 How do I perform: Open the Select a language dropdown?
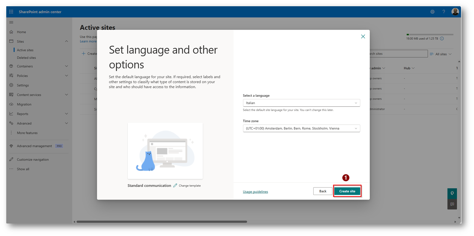301,103
